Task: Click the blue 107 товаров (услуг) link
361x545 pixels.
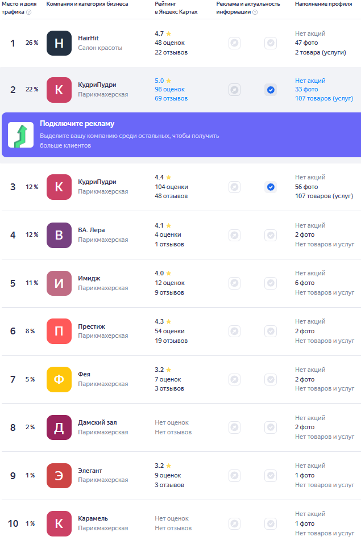Action: click(x=324, y=98)
